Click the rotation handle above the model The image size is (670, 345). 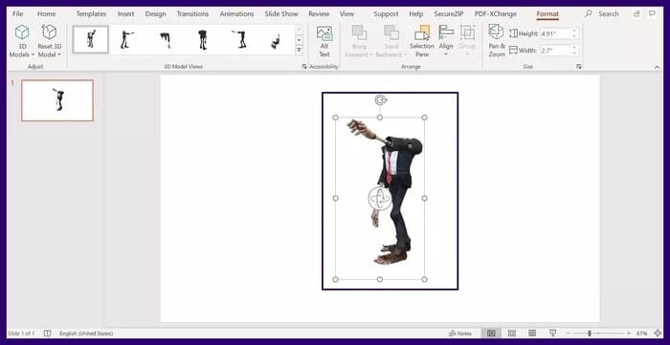click(380, 100)
